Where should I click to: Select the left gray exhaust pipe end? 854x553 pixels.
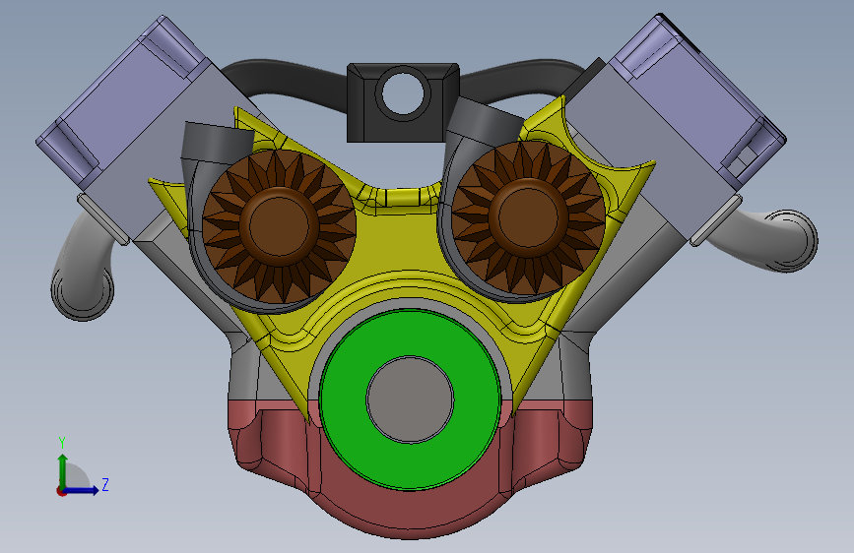pos(82,291)
